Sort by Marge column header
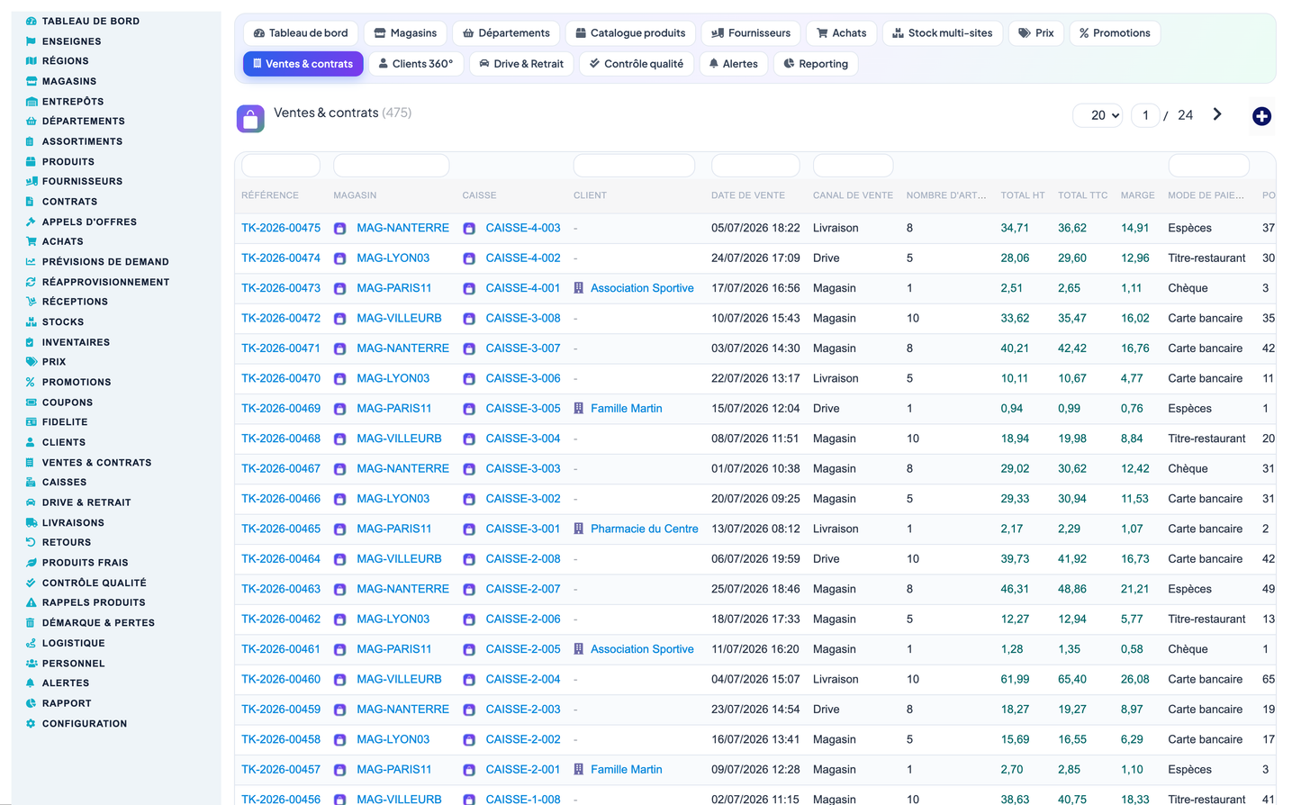This screenshot has height=805, width=1301. [1137, 195]
